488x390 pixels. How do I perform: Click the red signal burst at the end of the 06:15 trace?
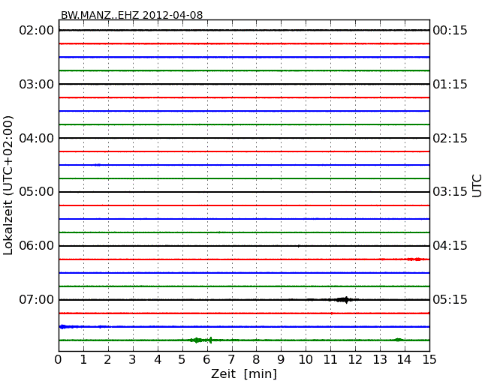pos(415,259)
